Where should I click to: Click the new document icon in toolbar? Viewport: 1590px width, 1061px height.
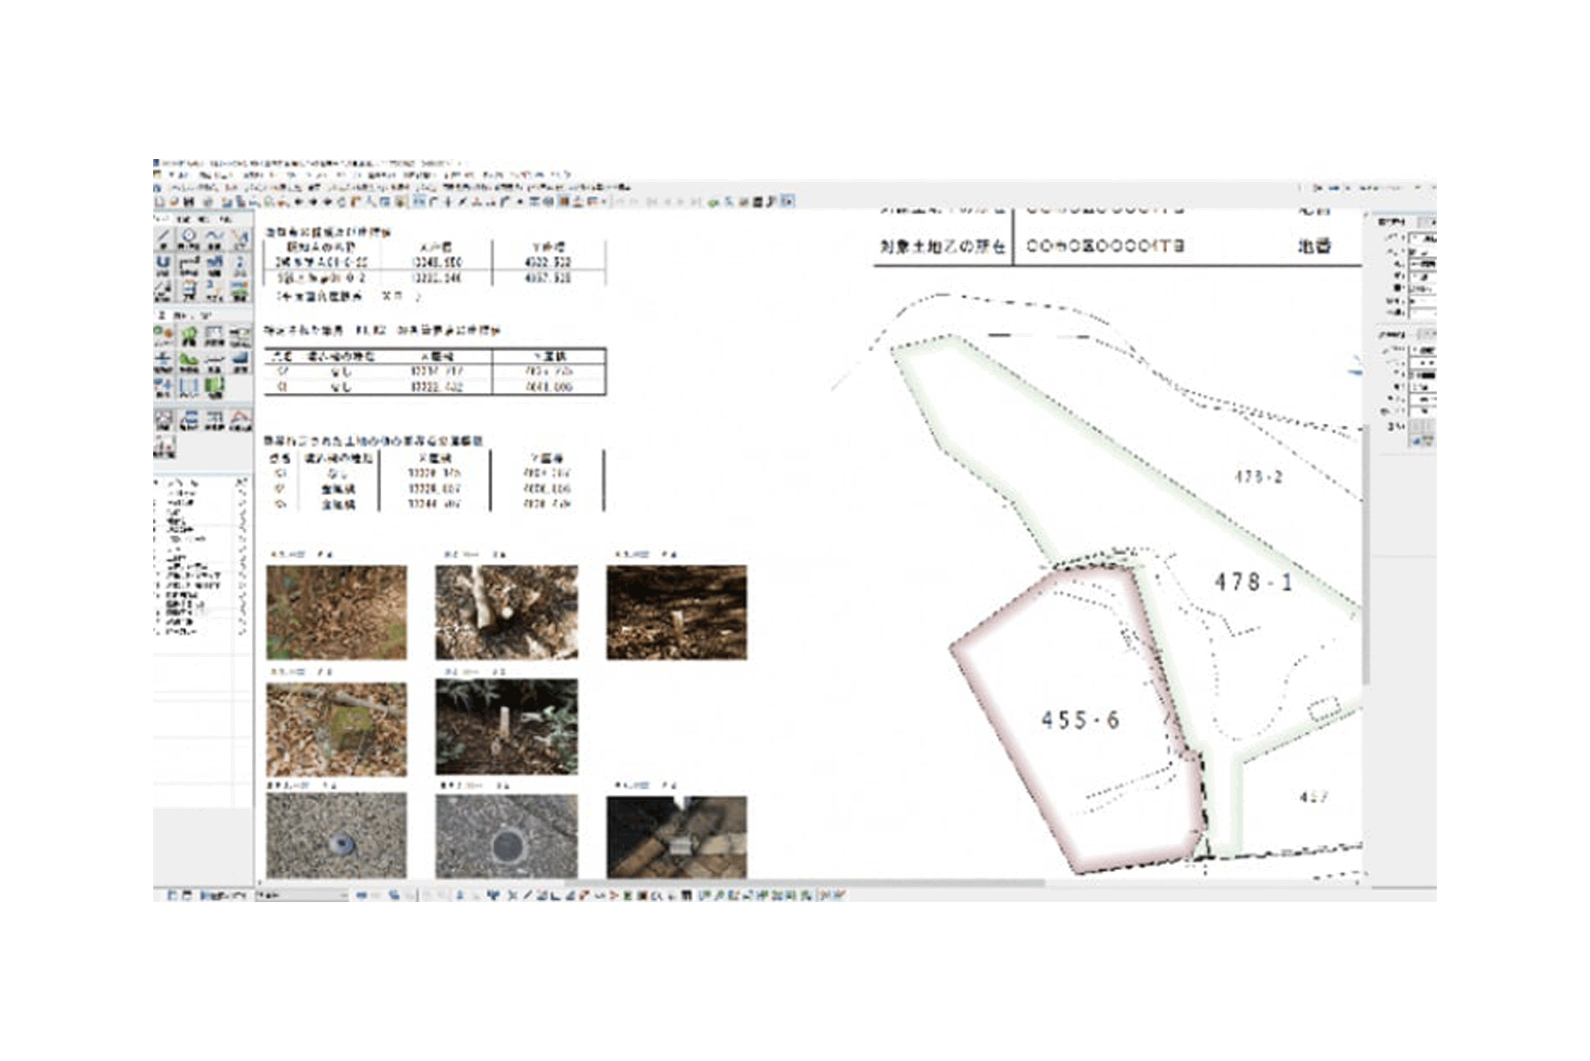160,202
